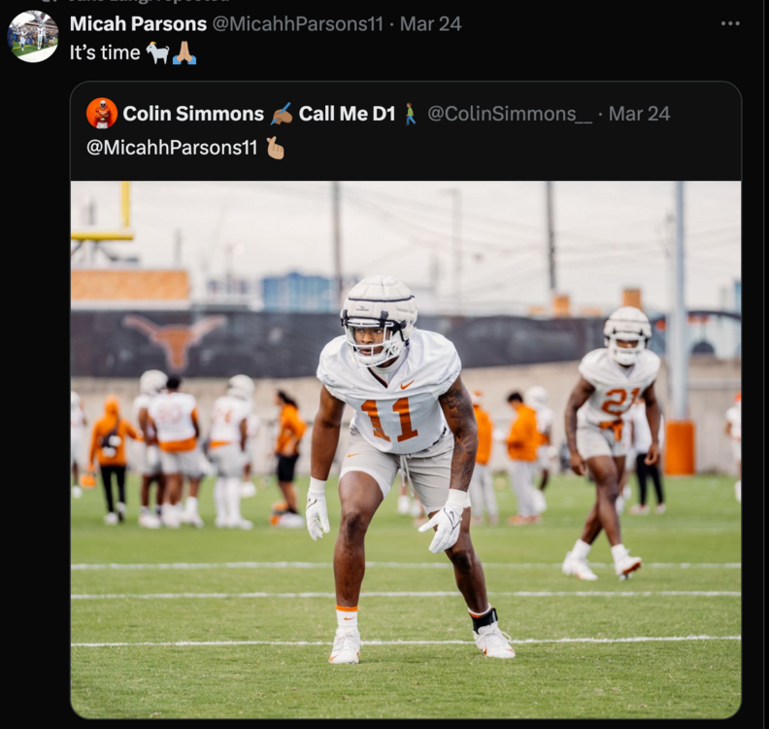This screenshot has height=729, width=769.
Task: Click the writing hand emoji in Colin's name
Action: coord(282,114)
